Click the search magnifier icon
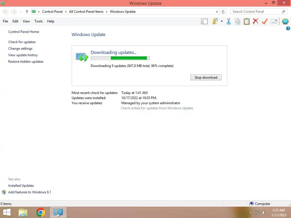291x218 pixels. click(283, 12)
